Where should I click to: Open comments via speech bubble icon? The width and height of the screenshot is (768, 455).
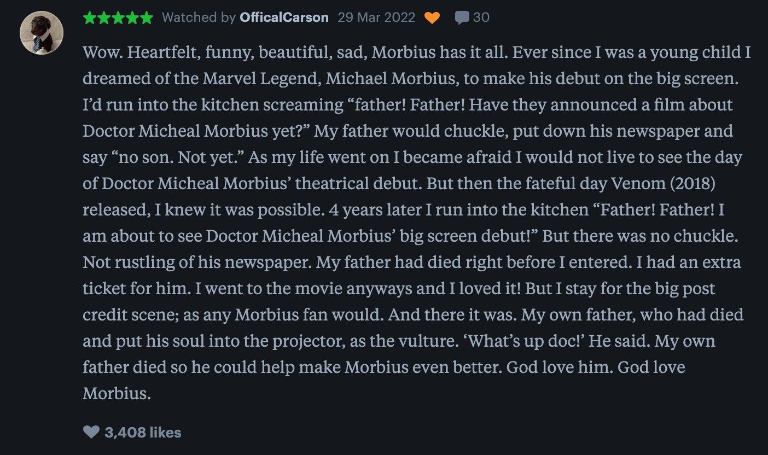coord(462,18)
